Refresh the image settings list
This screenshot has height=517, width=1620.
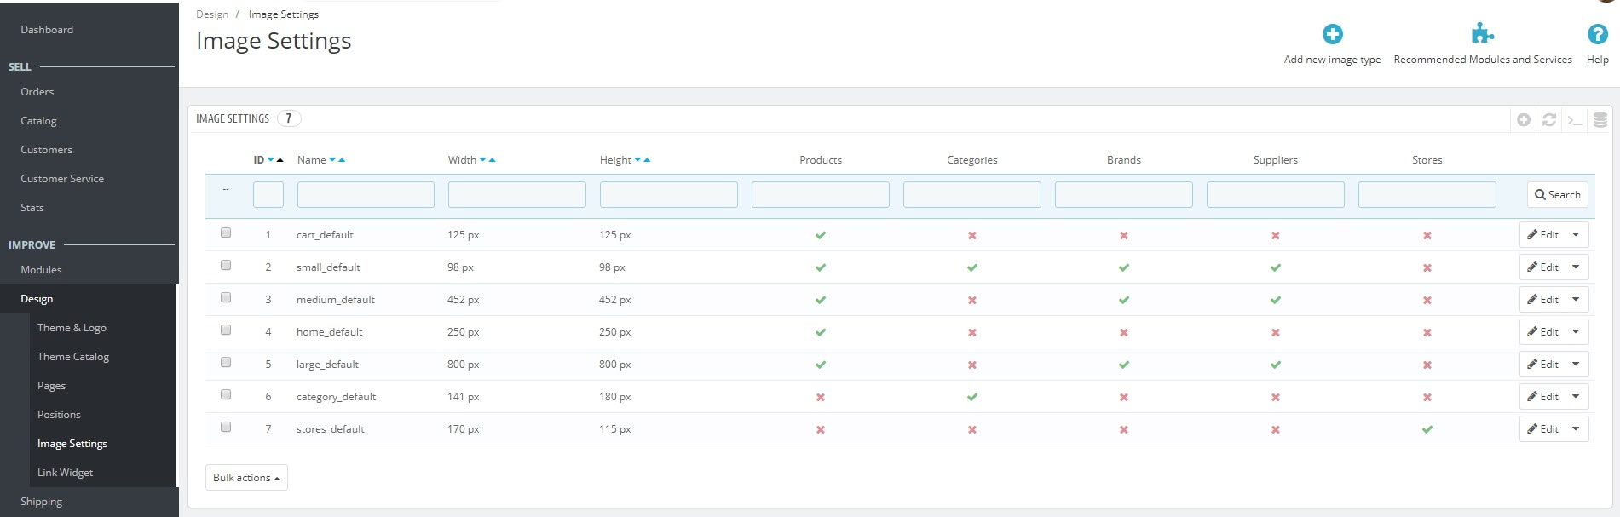click(x=1549, y=120)
